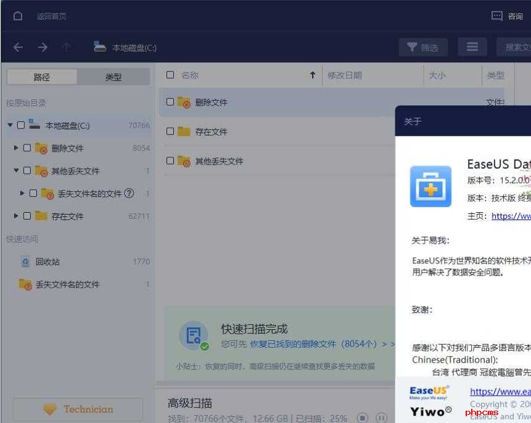Image resolution: width=531 pixels, height=423 pixels.
Task: Tick the tree checkbox for 丢失文件名的文件
Action: point(33,193)
